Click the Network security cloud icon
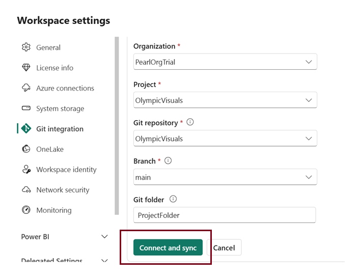358x277 pixels. (x=26, y=190)
